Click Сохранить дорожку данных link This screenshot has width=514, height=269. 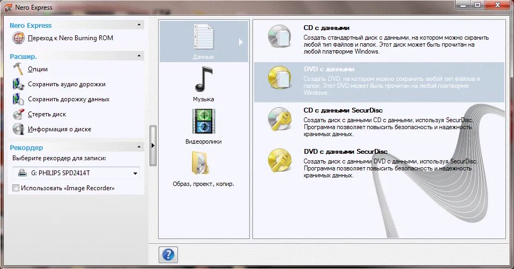[x=69, y=99]
